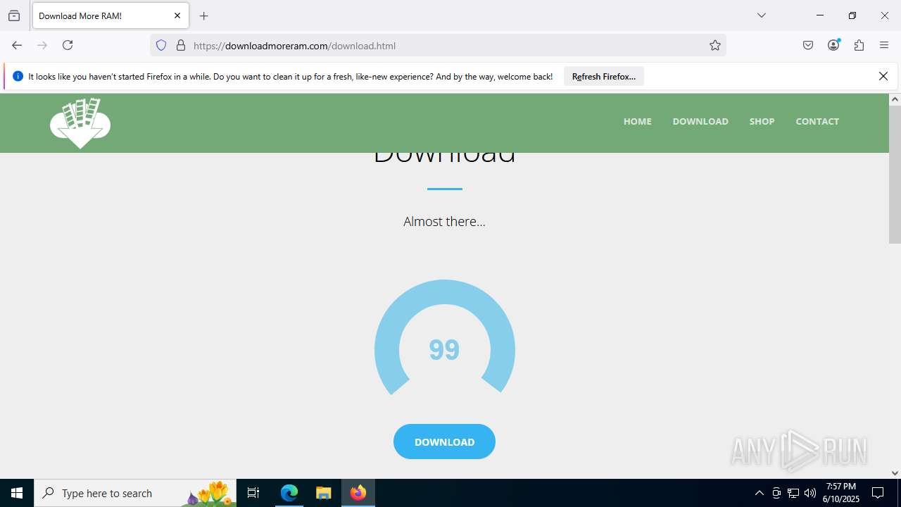This screenshot has height=507, width=901.
Task: Click the page scrollbar down arrow
Action: click(895, 473)
